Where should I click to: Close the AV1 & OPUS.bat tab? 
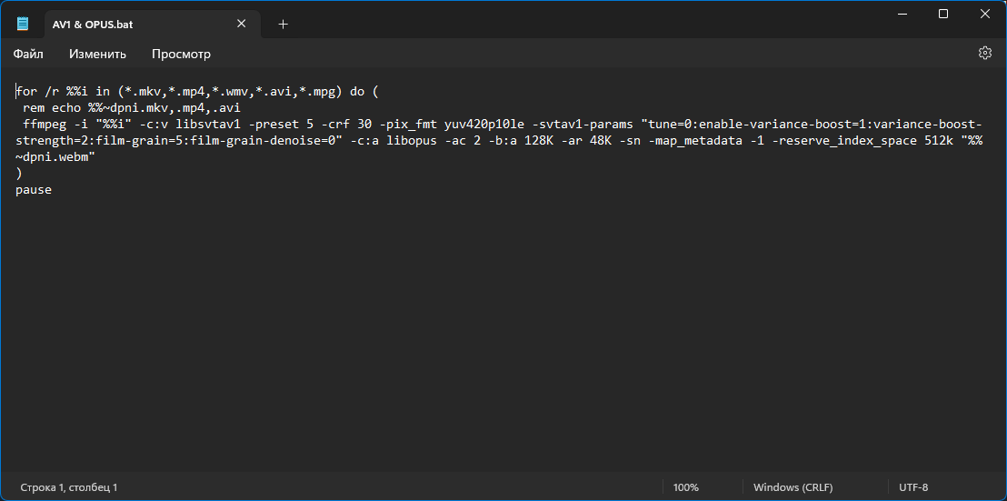point(242,24)
